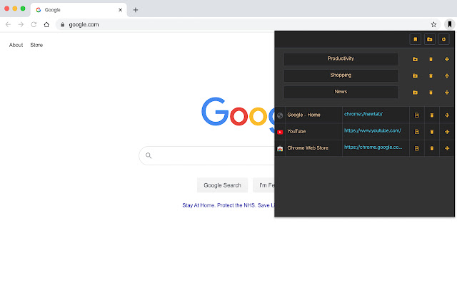This screenshot has height=285, width=457.
Task: Click move icon for Google - Home bookmark
Action: [447, 115]
